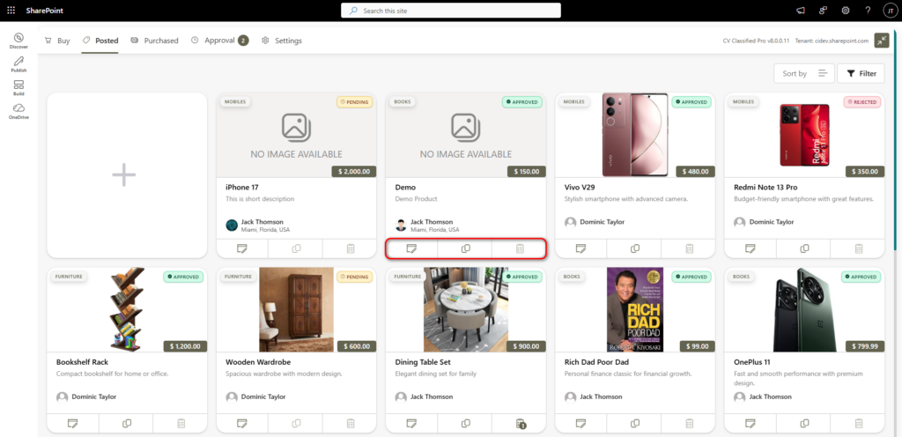
Task: Open the Vivo V29 phone image
Action: (x=635, y=134)
